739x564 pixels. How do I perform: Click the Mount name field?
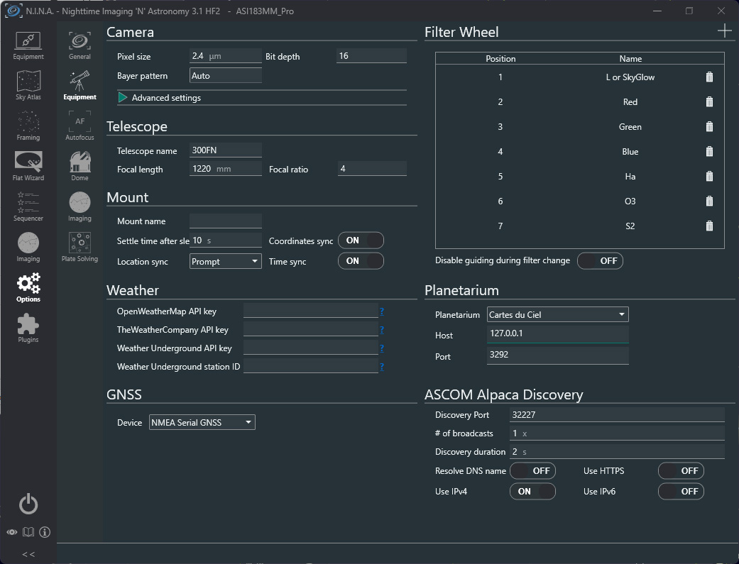(x=226, y=221)
